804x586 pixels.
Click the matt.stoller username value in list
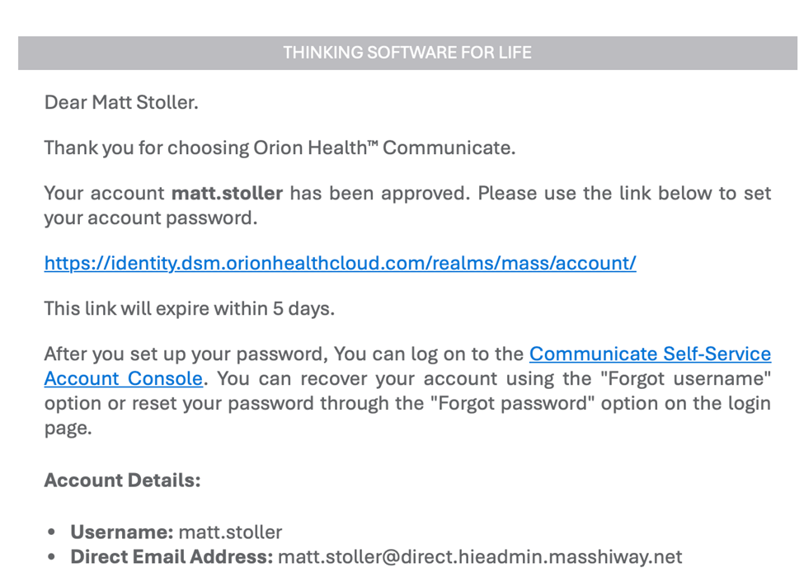pyautogui.click(x=230, y=532)
